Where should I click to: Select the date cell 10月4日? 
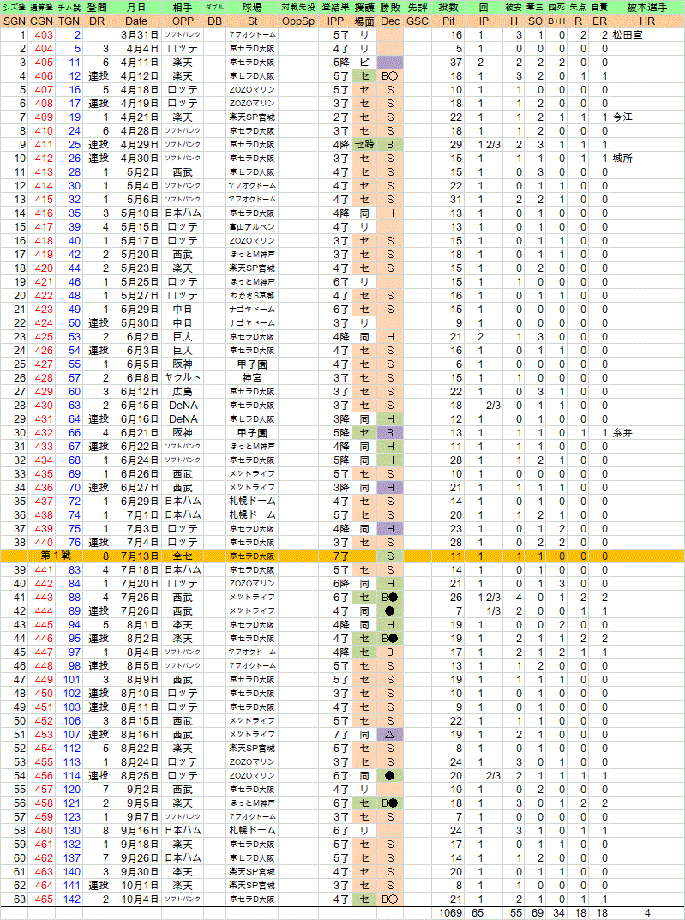tap(136, 899)
